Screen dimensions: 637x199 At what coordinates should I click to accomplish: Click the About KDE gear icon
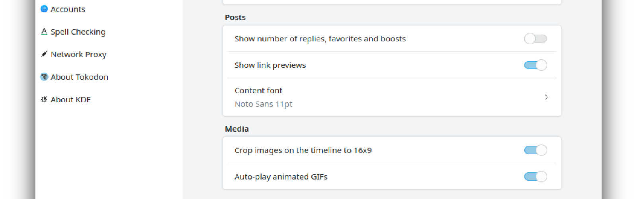(x=44, y=99)
